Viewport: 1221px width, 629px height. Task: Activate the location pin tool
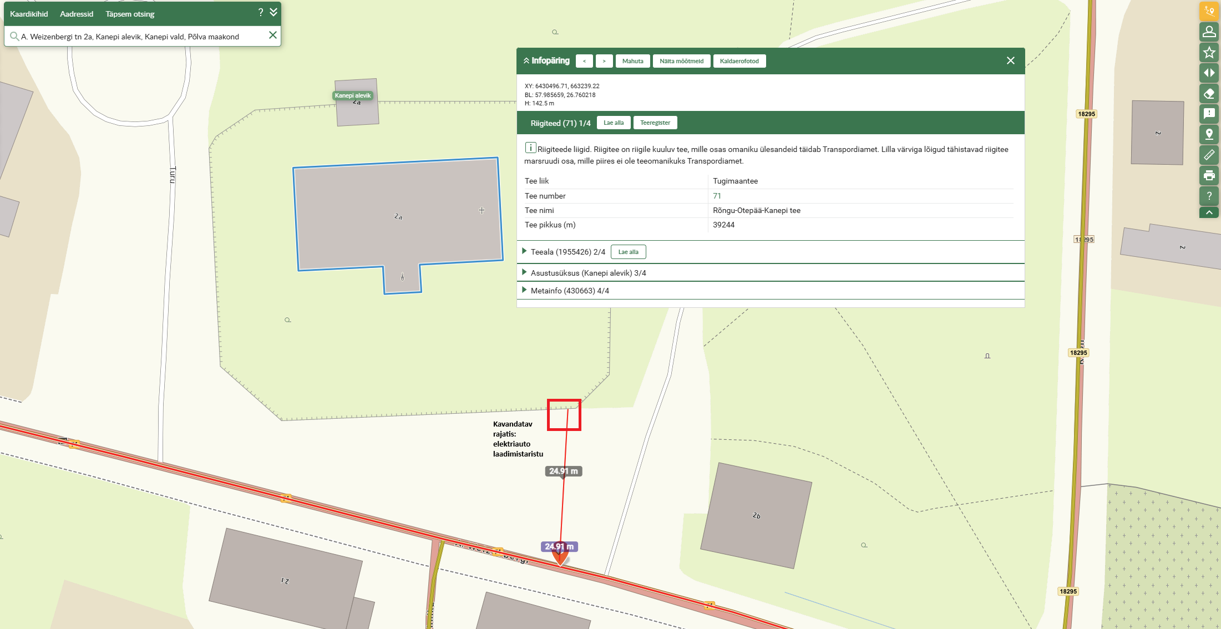coord(1209,134)
